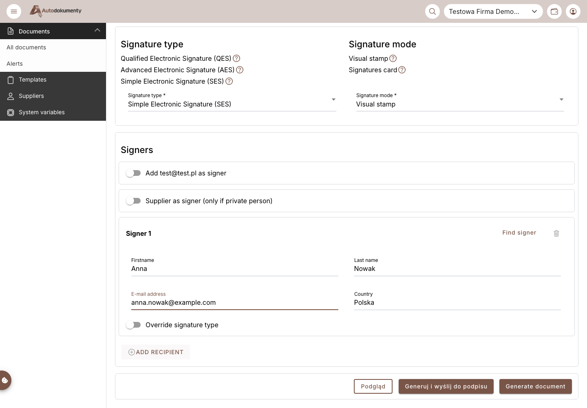Collapse the Documents section chevron

pos(97,30)
